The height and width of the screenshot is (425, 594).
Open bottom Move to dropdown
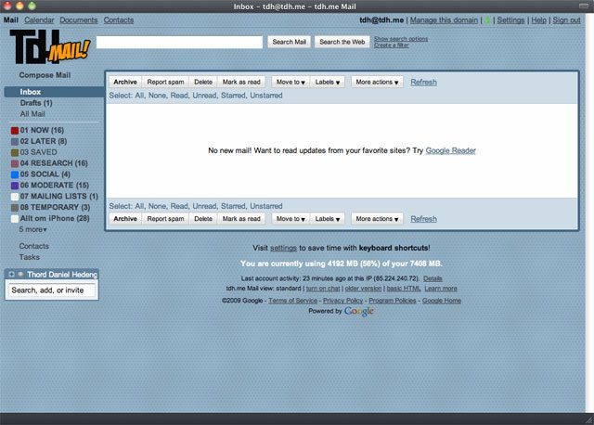point(291,219)
